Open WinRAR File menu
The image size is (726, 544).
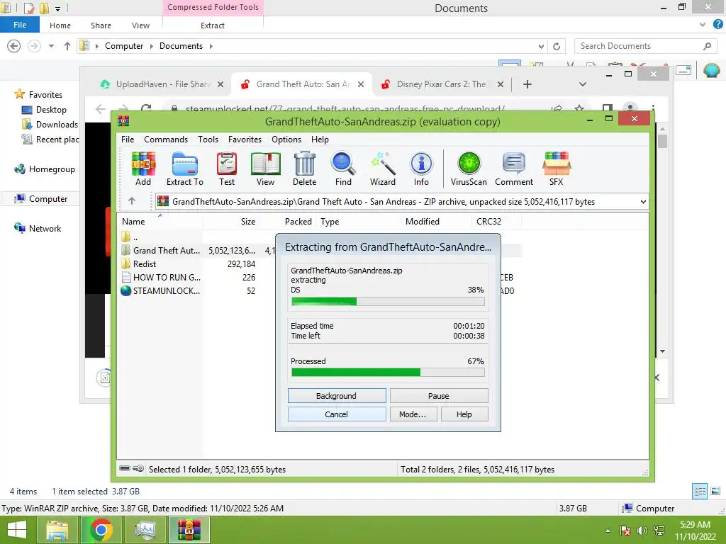[x=128, y=140]
